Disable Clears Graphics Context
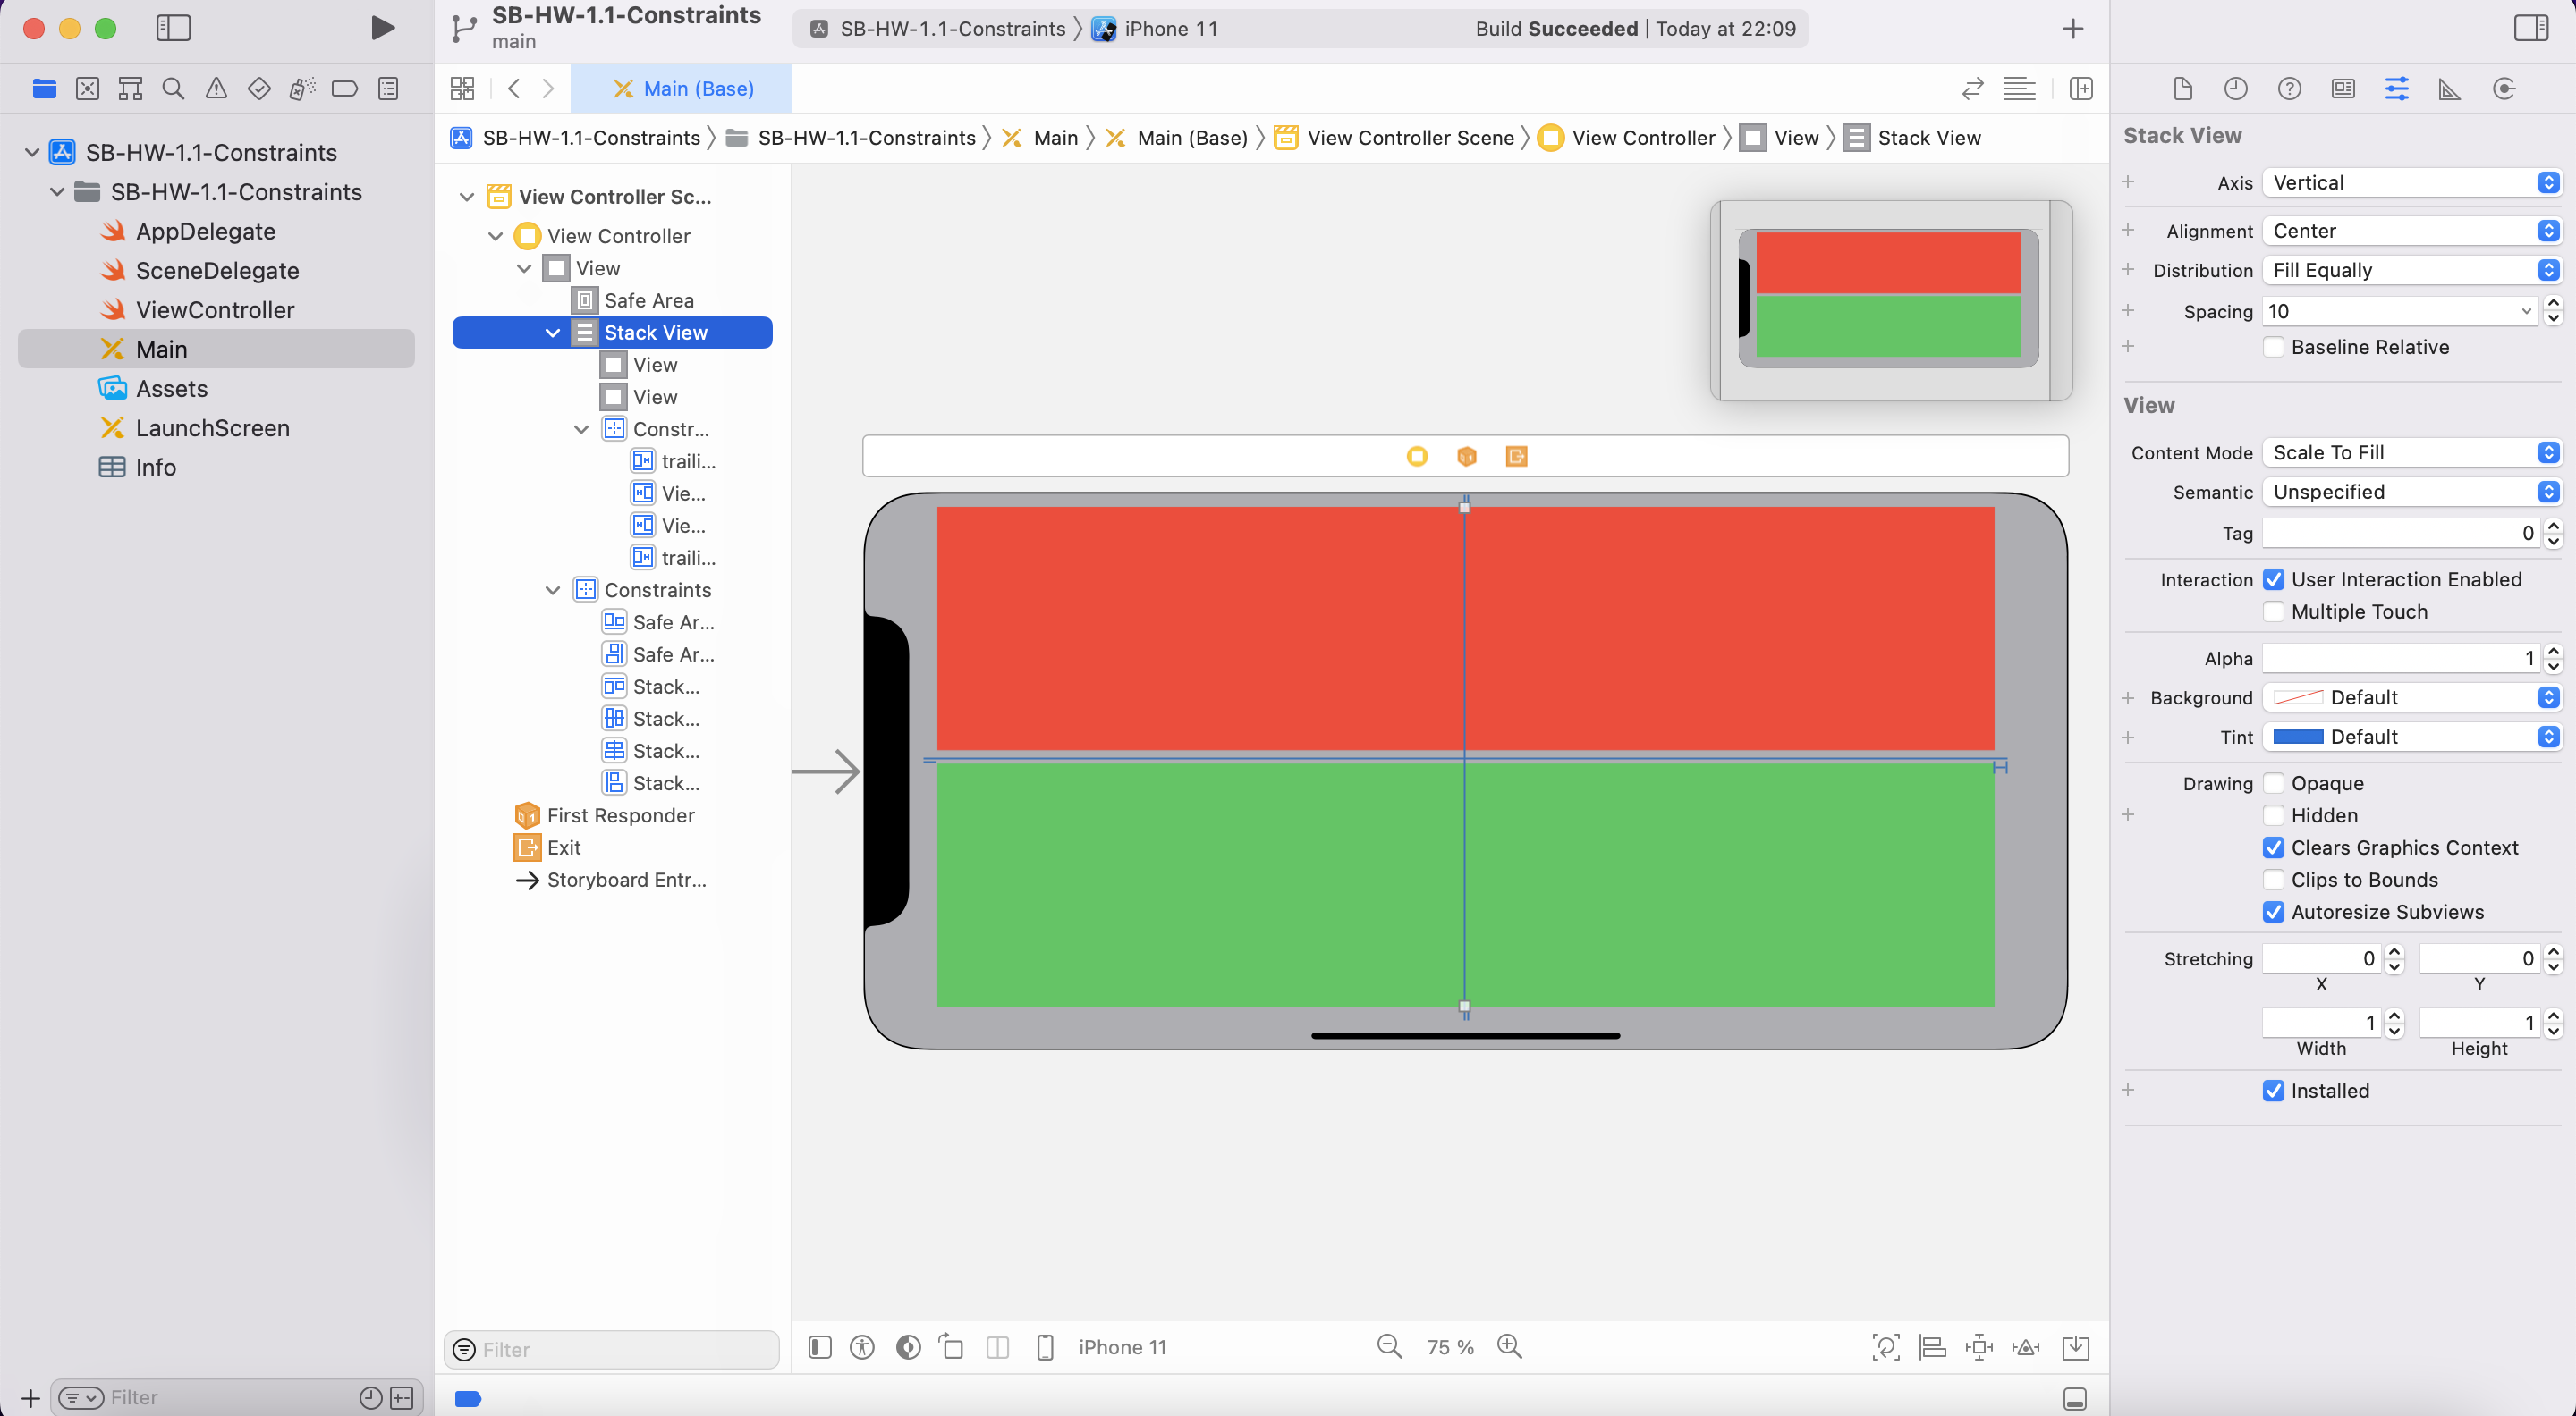 point(2275,847)
